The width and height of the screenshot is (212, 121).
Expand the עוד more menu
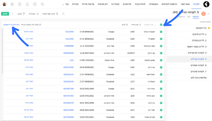click(65, 4)
